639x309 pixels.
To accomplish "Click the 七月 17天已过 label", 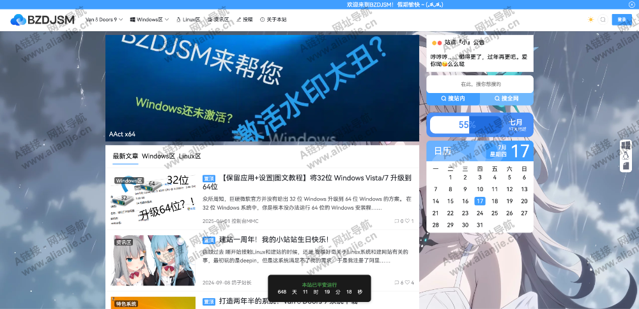I will [517, 125].
